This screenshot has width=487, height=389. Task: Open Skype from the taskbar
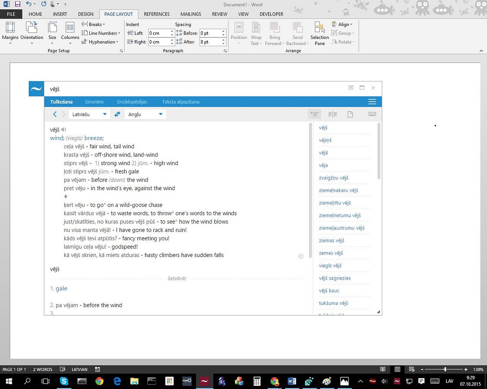point(64,381)
